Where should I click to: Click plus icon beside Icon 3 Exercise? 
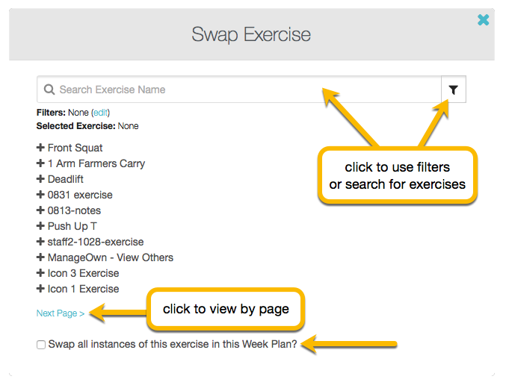[x=40, y=273]
